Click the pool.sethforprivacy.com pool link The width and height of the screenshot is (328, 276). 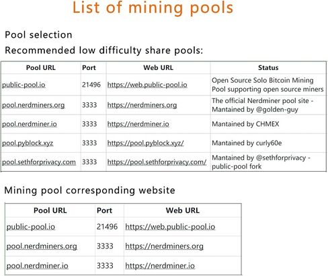(x=39, y=162)
